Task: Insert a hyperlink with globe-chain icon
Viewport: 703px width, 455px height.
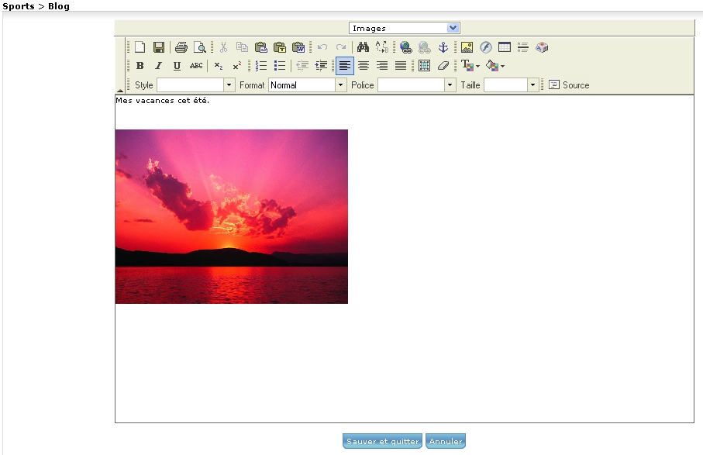Action: (405, 47)
